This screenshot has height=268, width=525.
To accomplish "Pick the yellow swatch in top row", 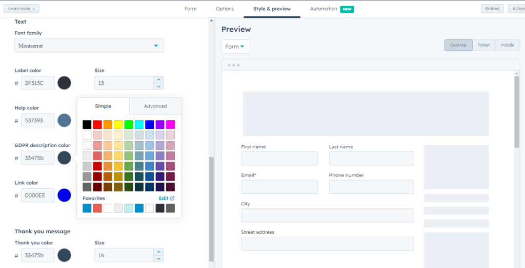I will click(118, 125).
